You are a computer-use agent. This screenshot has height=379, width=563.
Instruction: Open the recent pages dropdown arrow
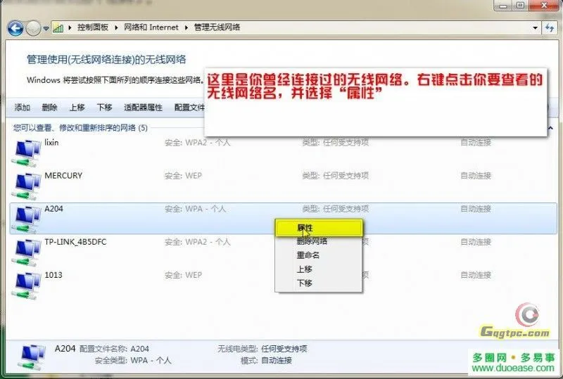pos(46,28)
